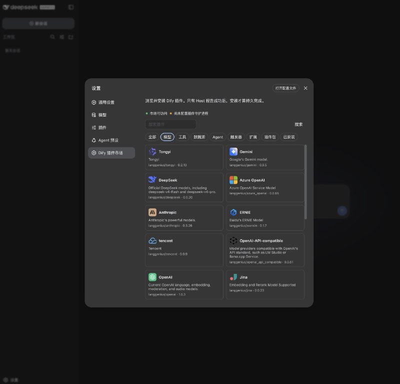Select the 工具 filter tab
The width and height of the screenshot is (400, 384).
click(x=182, y=137)
